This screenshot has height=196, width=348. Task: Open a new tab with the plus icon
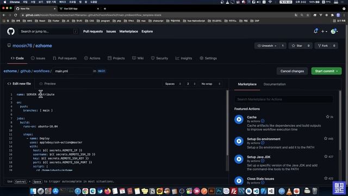[x=105, y=9]
